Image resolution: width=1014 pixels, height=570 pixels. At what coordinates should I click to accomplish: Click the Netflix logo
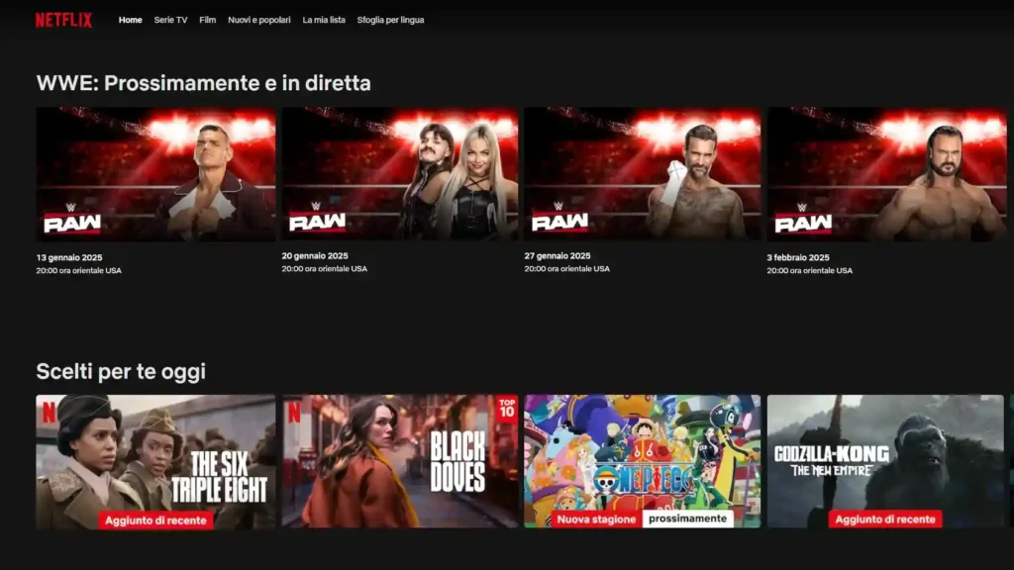[x=63, y=20]
